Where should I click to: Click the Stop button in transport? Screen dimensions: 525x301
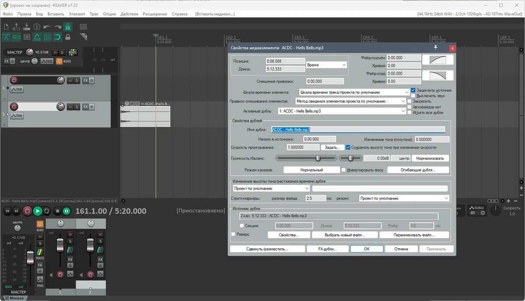point(57,211)
